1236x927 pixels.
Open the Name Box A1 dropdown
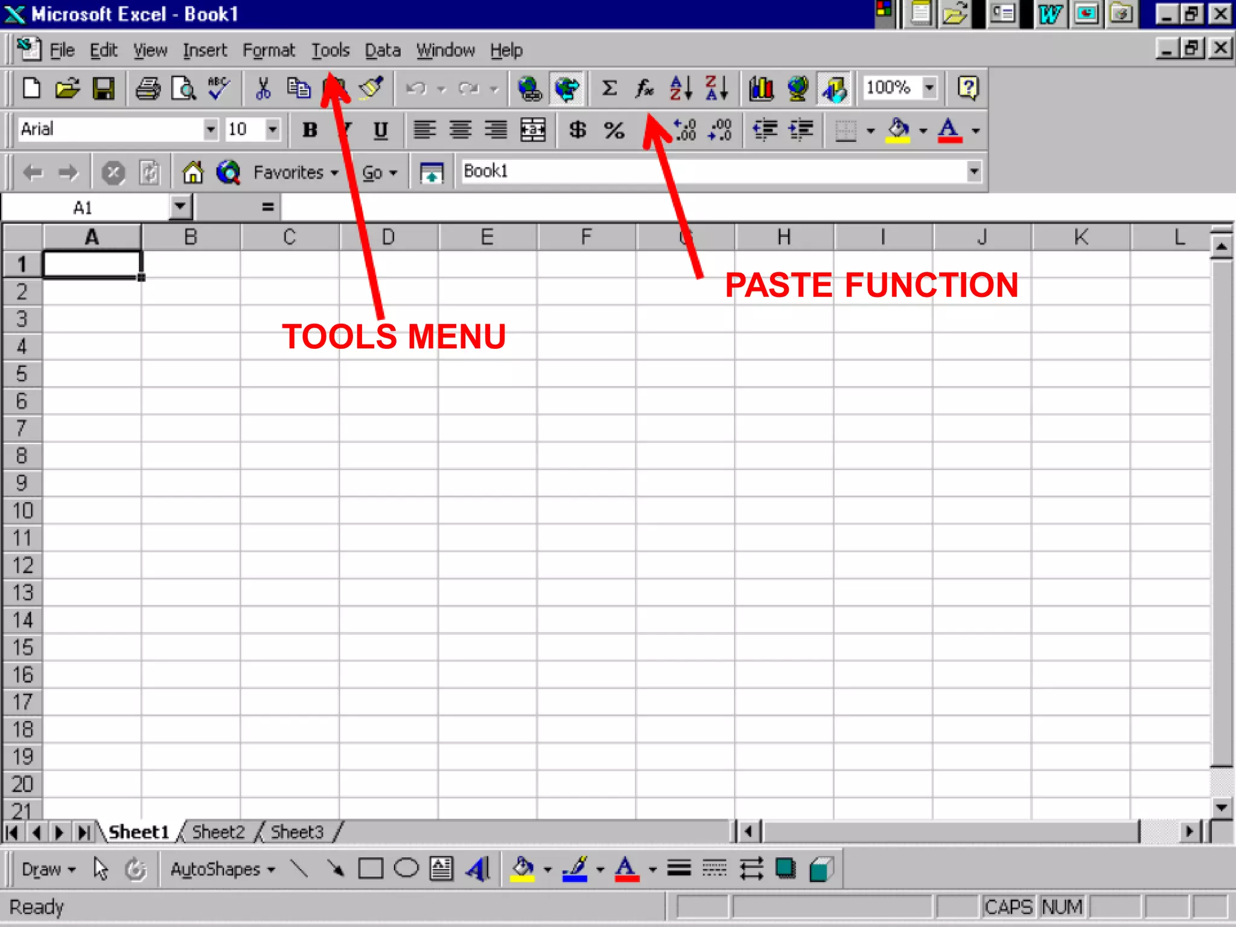180,207
